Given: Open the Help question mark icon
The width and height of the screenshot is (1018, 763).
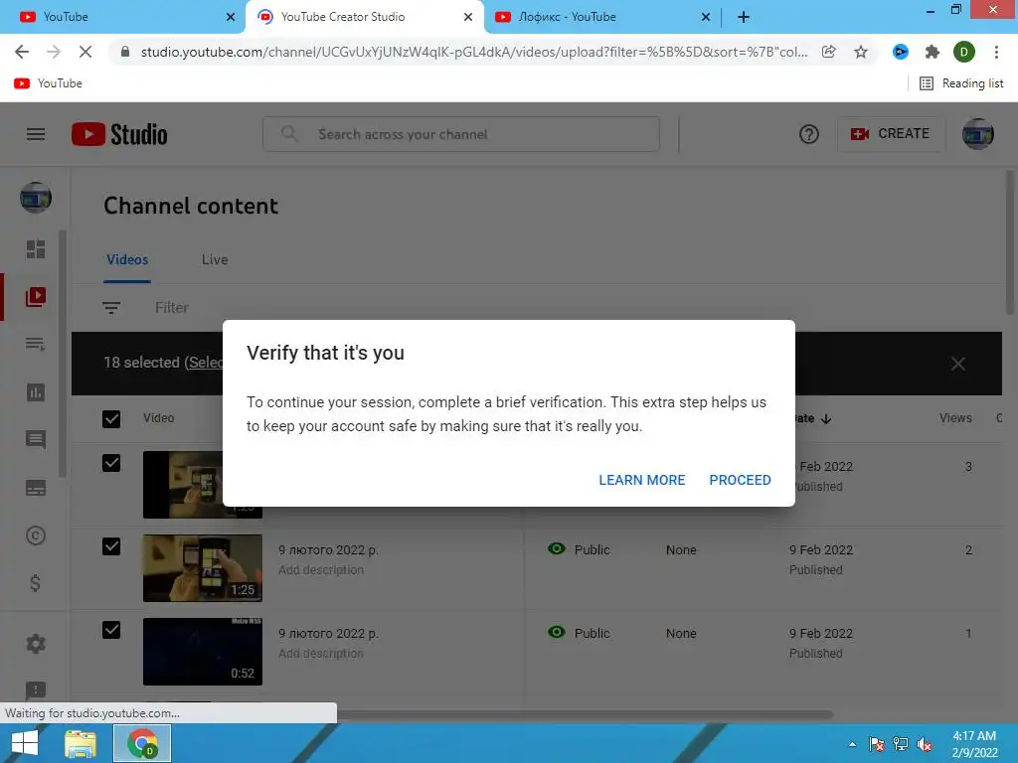Looking at the screenshot, I should click(808, 134).
